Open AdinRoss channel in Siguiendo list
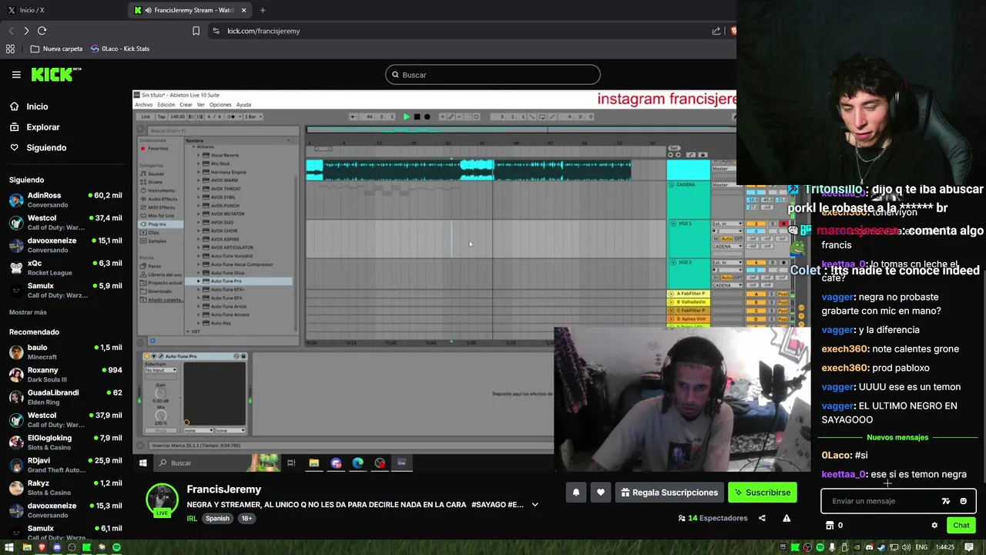 tap(65, 200)
